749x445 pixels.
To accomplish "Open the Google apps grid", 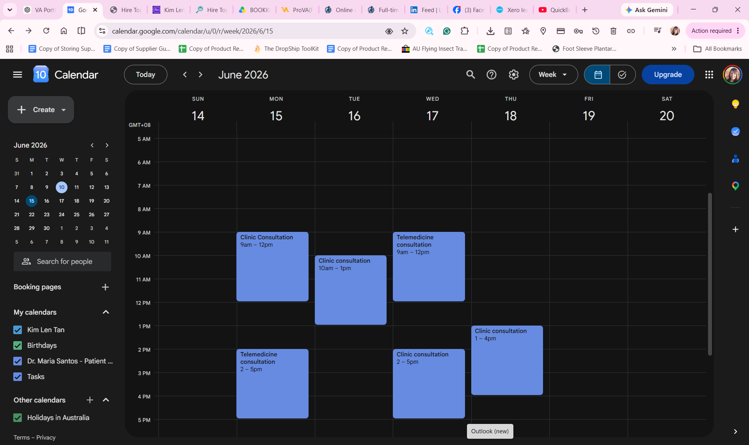I will [x=709, y=75].
